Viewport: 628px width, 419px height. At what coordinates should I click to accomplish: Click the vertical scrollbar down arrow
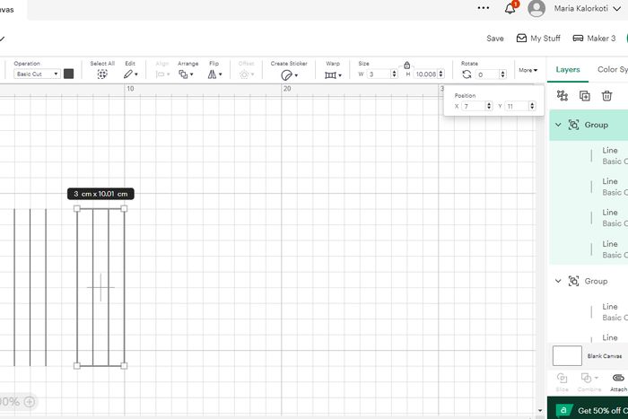540,411
